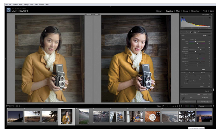The width and height of the screenshot is (220, 133).
Task: Filter by five star rating
Action: tap(181, 106)
